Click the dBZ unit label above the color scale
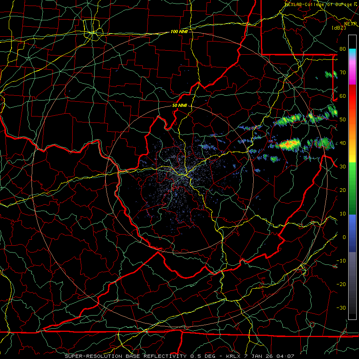 (x=339, y=28)
